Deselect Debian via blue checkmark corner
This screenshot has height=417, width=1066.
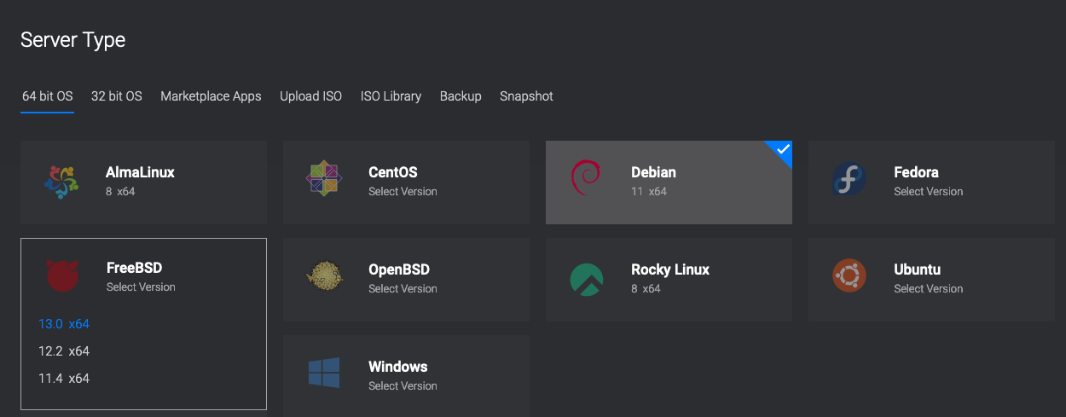tap(782, 150)
